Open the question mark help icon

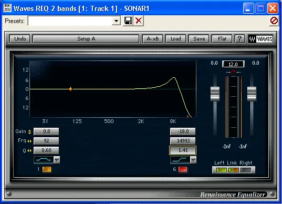(239, 39)
